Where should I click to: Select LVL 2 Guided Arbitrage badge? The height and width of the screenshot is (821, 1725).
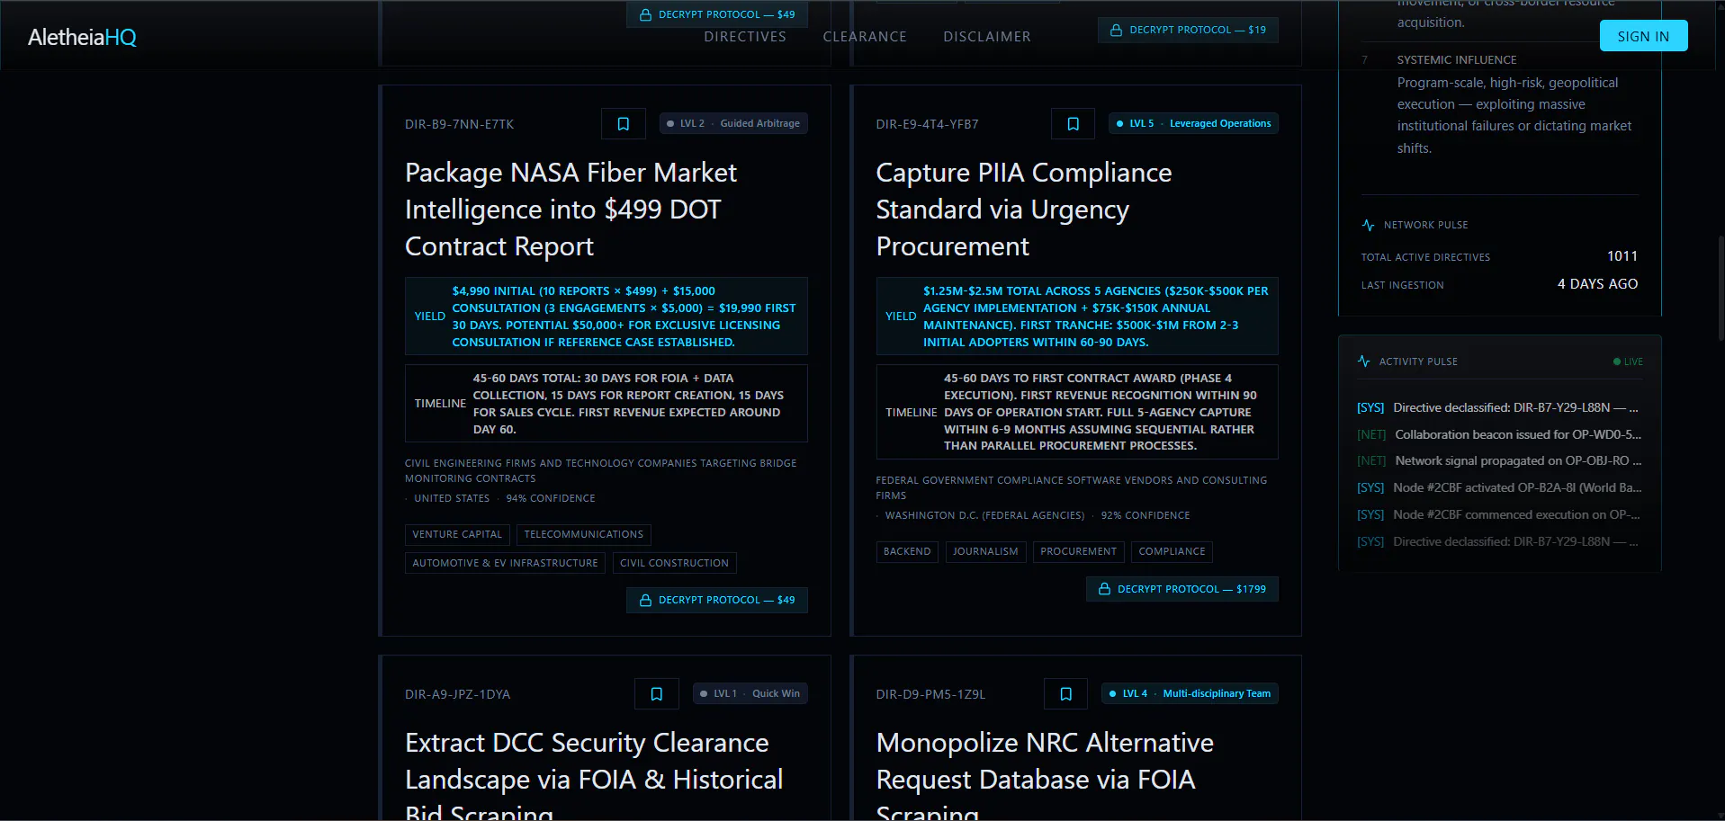pyautogui.click(x=733, y=123)
